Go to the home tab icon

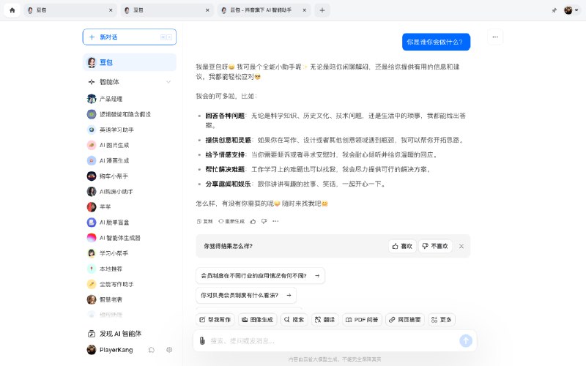(x=12, y=10)
